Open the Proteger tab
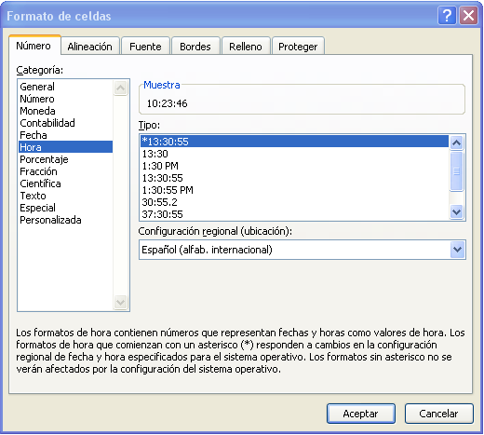This screenshot has height=435, width=484. 298,47
